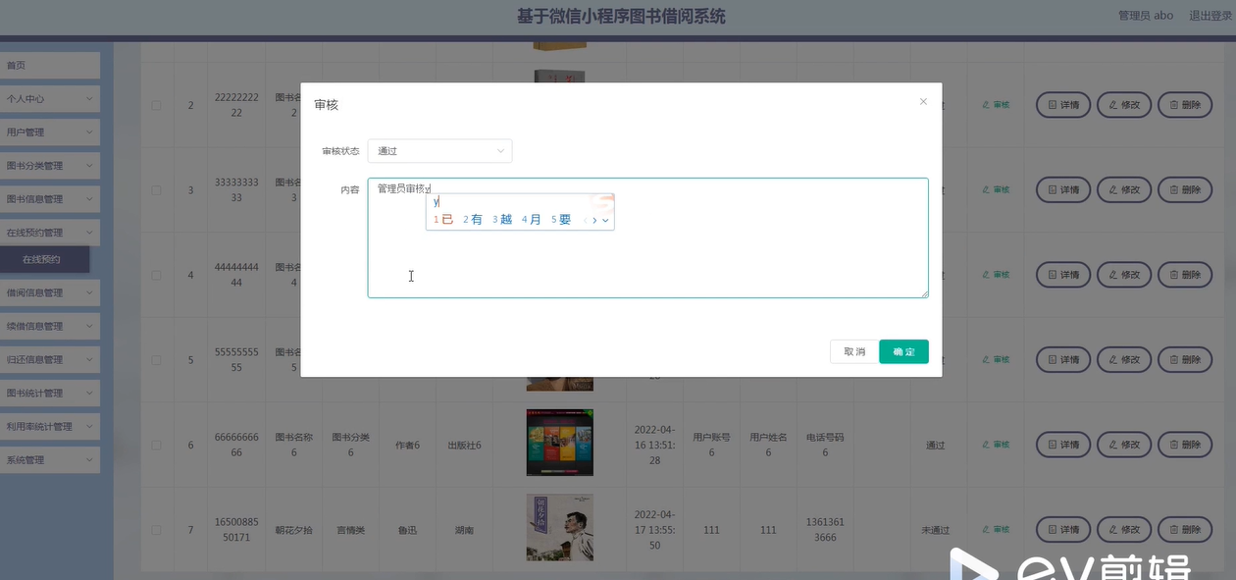This screenshot has height=580, width=1236.
Task: Expand the IME candidate list chevron
Action: 606,221
